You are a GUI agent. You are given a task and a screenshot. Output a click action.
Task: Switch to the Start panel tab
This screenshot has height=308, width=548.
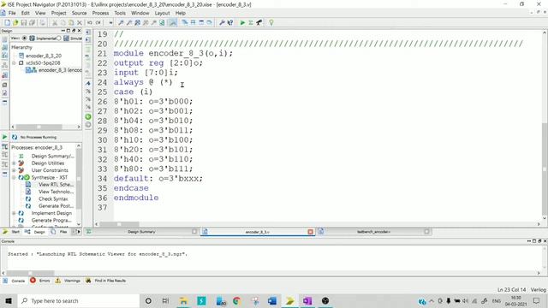coord(11,232)
